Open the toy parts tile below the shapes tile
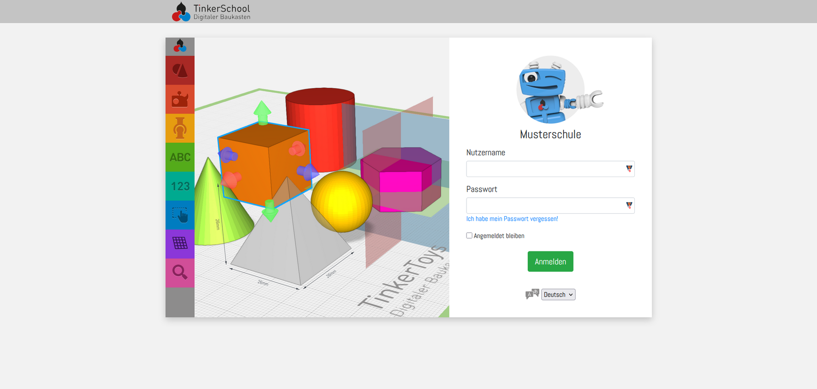The image size is (817, 389). click(180, 99)
